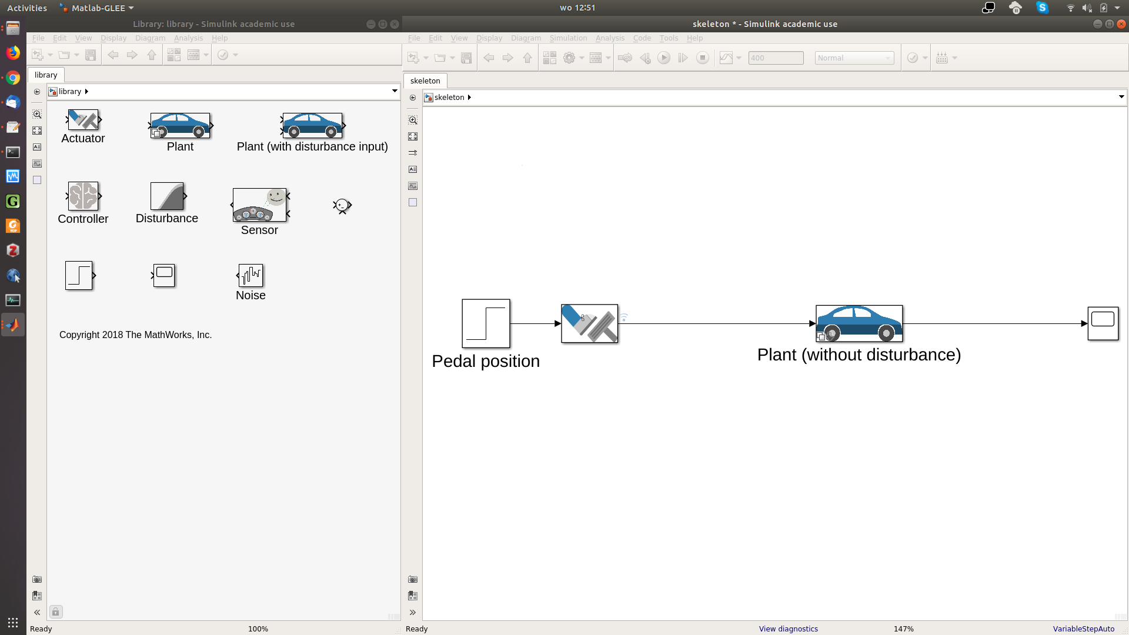Viewport: 1129px width, 635px height.
Task: Click the Scope block in the skeleton model
Action: (x=1103, y=323)
